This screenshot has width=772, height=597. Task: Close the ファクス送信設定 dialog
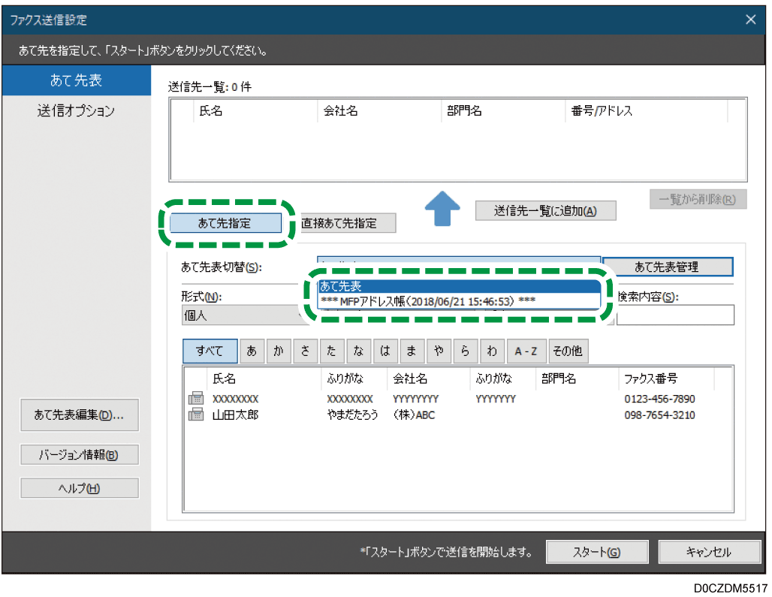[750, 20]
